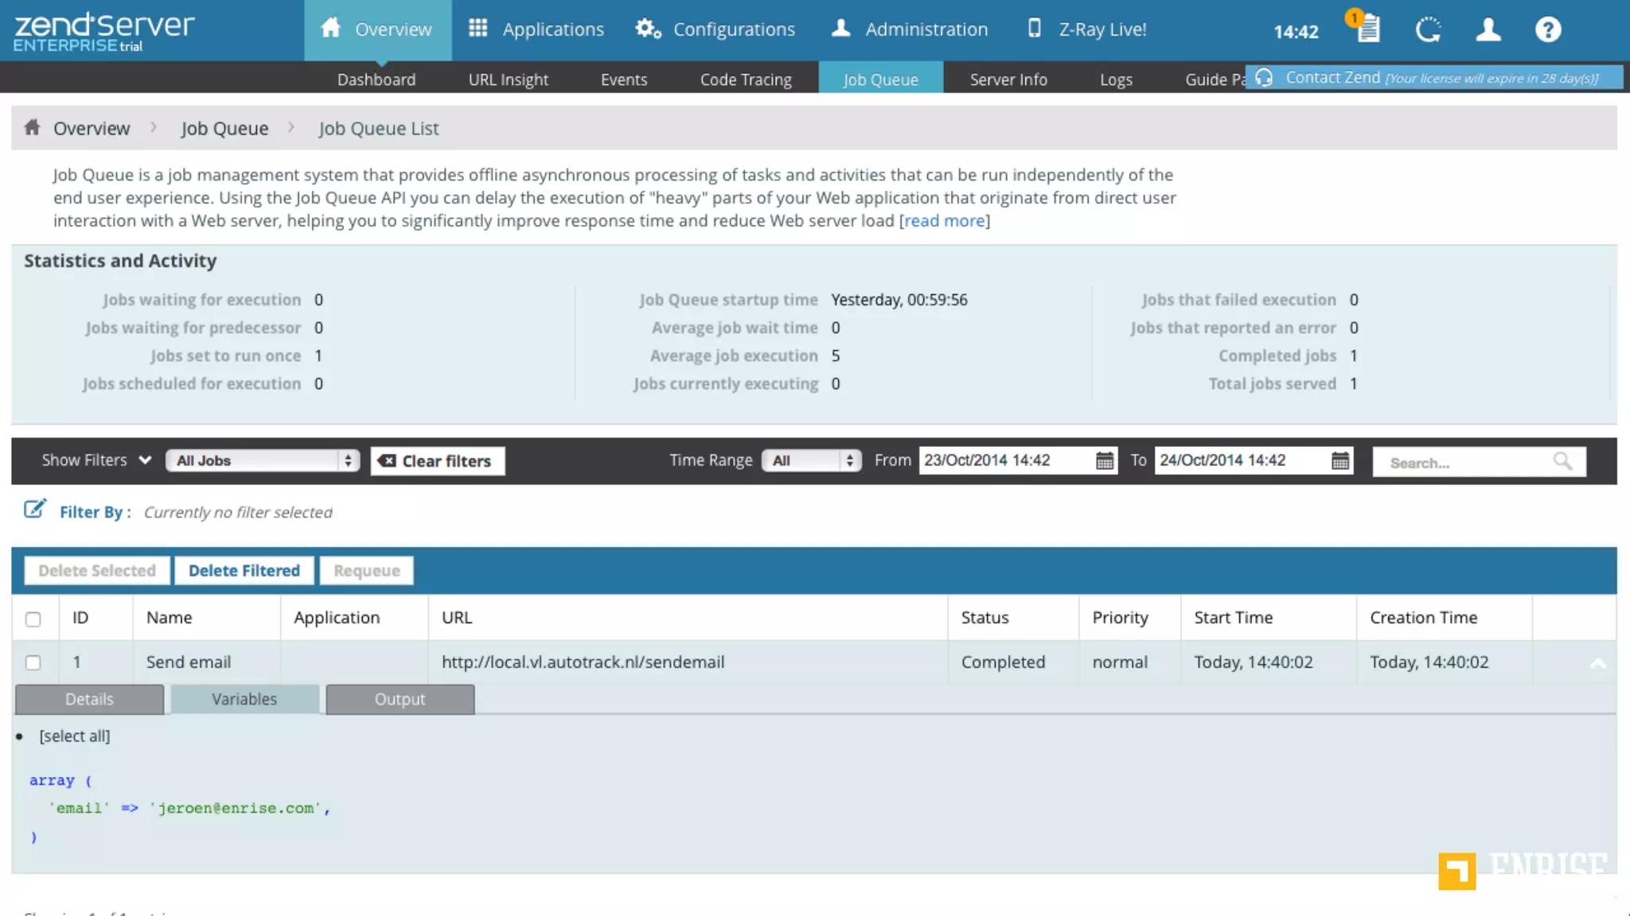1630x916 pixels.
Task: Check the select-all jobs header checkbox
Action: pos(33,619)
